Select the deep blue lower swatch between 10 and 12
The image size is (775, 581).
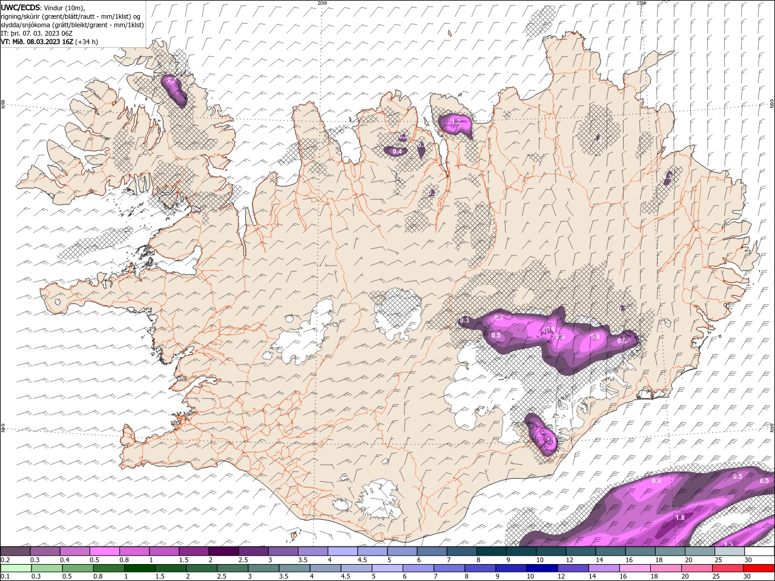[541, 568]
